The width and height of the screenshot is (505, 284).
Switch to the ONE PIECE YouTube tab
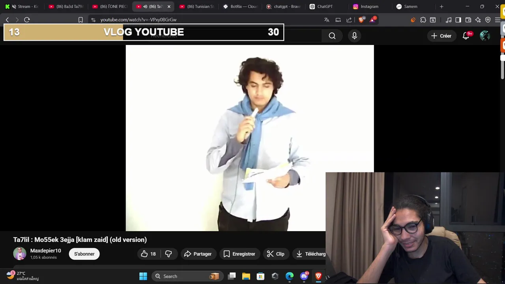(109, 6)
